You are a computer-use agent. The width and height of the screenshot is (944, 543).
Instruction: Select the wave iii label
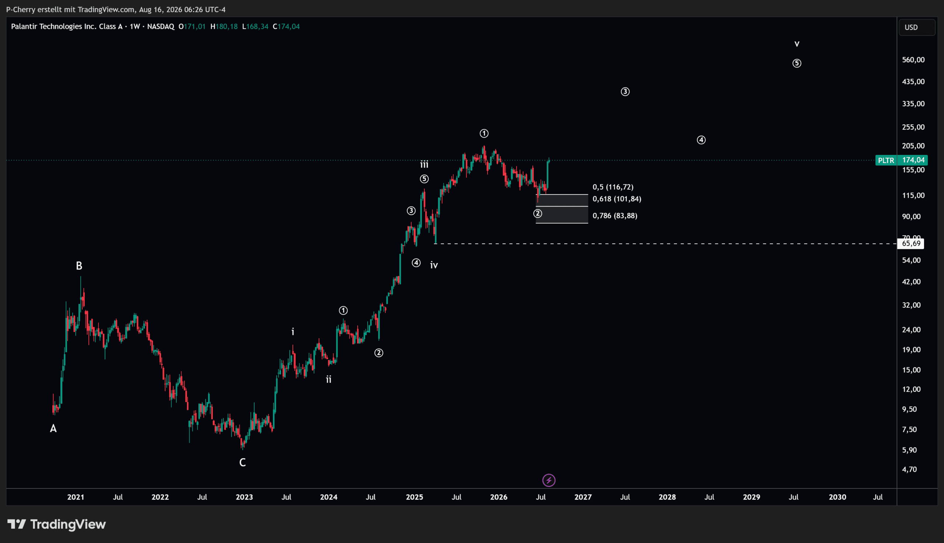(x=424, y=164)
